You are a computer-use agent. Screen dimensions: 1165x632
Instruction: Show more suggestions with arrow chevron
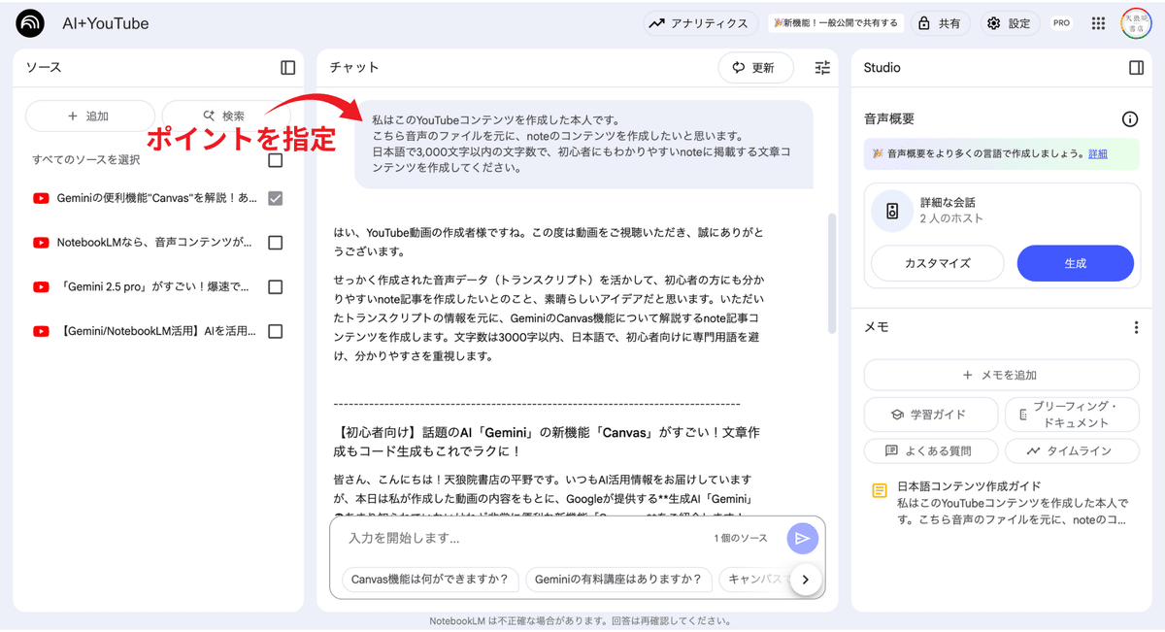[806, 581]
